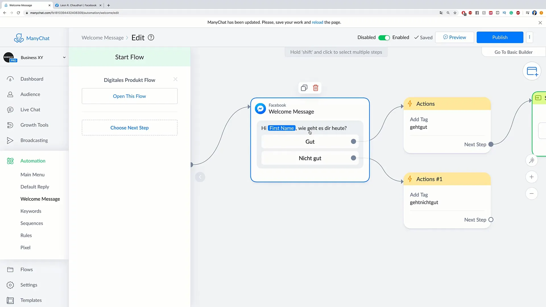Click the Choose Next Step input area
546x307 pixels.
click(130, 127)
